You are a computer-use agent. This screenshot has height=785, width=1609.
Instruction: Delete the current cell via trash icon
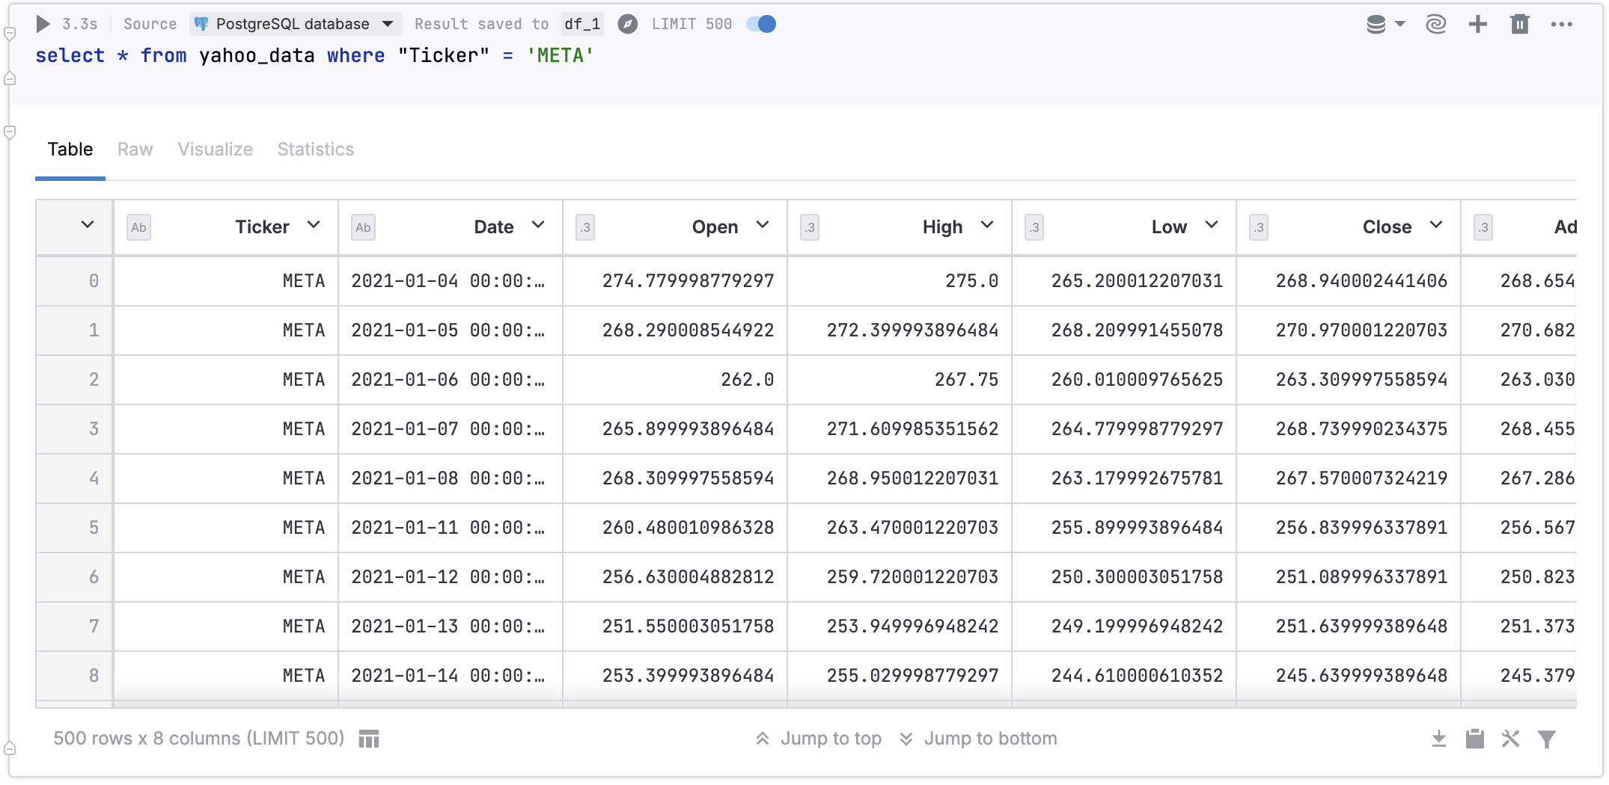[x=1520, y=24]
